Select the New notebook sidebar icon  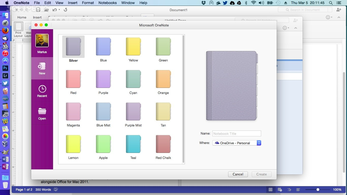pos(42,67)
